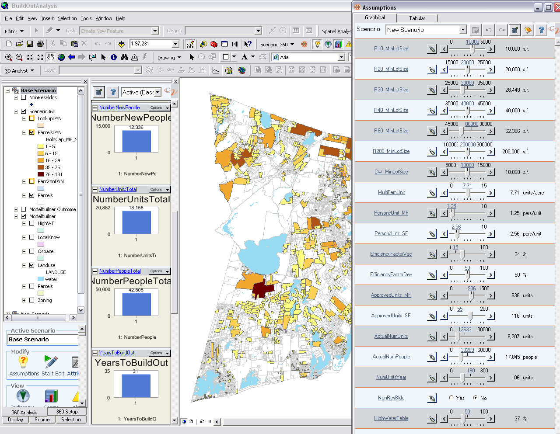This screenshot has width=560, height=434.
Task: Click the New Map File icon
Action: click(9, 44)
